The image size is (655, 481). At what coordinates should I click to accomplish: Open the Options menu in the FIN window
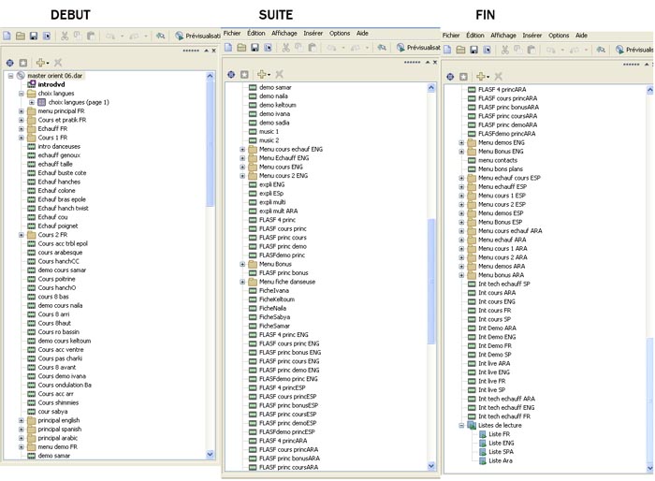click(560, 36)
